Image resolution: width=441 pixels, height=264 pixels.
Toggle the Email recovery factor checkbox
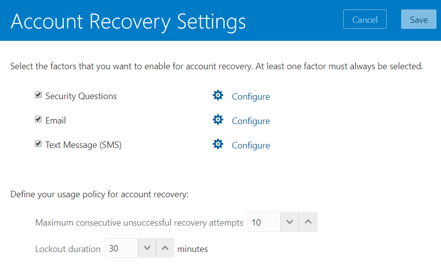(38, 120)
